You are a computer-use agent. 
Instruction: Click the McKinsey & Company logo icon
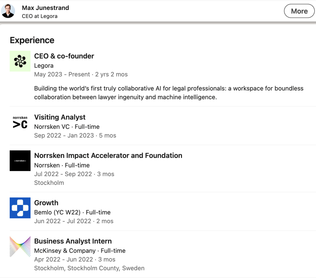coord(20,246)
